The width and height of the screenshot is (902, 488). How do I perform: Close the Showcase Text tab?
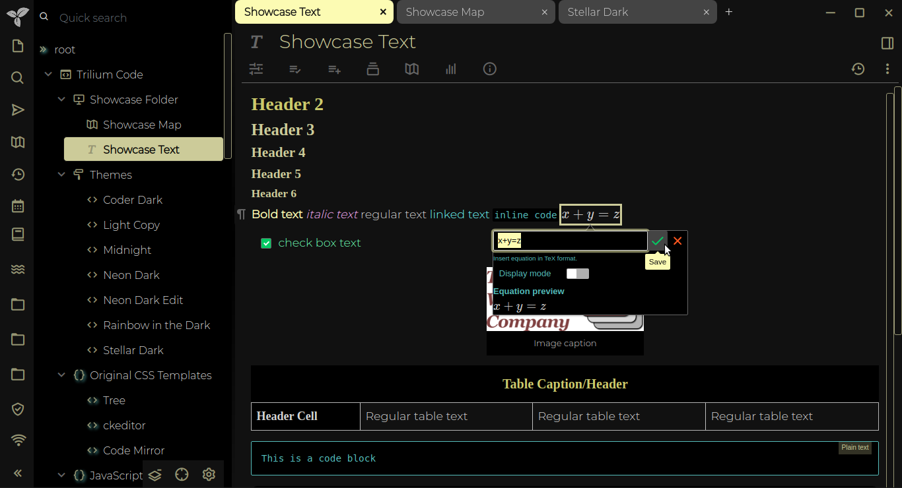383,12
